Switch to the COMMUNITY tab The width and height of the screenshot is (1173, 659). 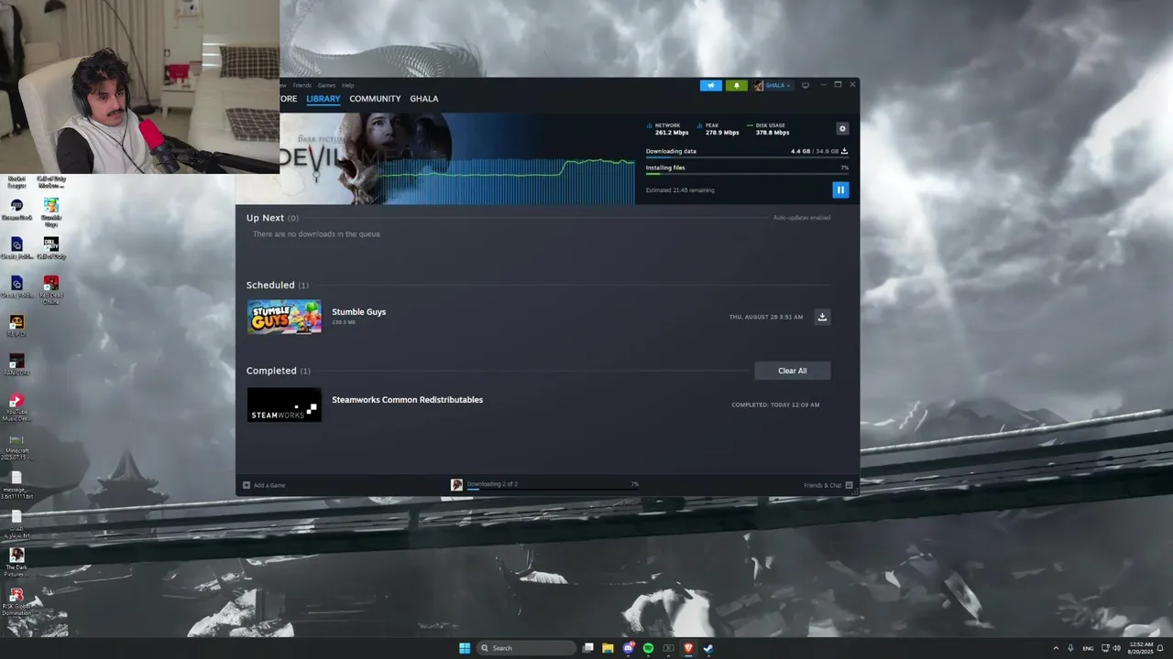[x=375, y=99]
